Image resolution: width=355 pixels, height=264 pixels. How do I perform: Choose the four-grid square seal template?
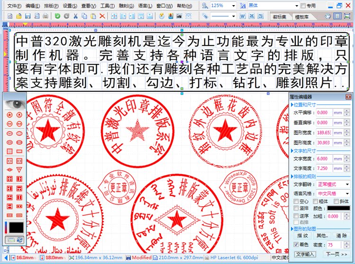9,179
